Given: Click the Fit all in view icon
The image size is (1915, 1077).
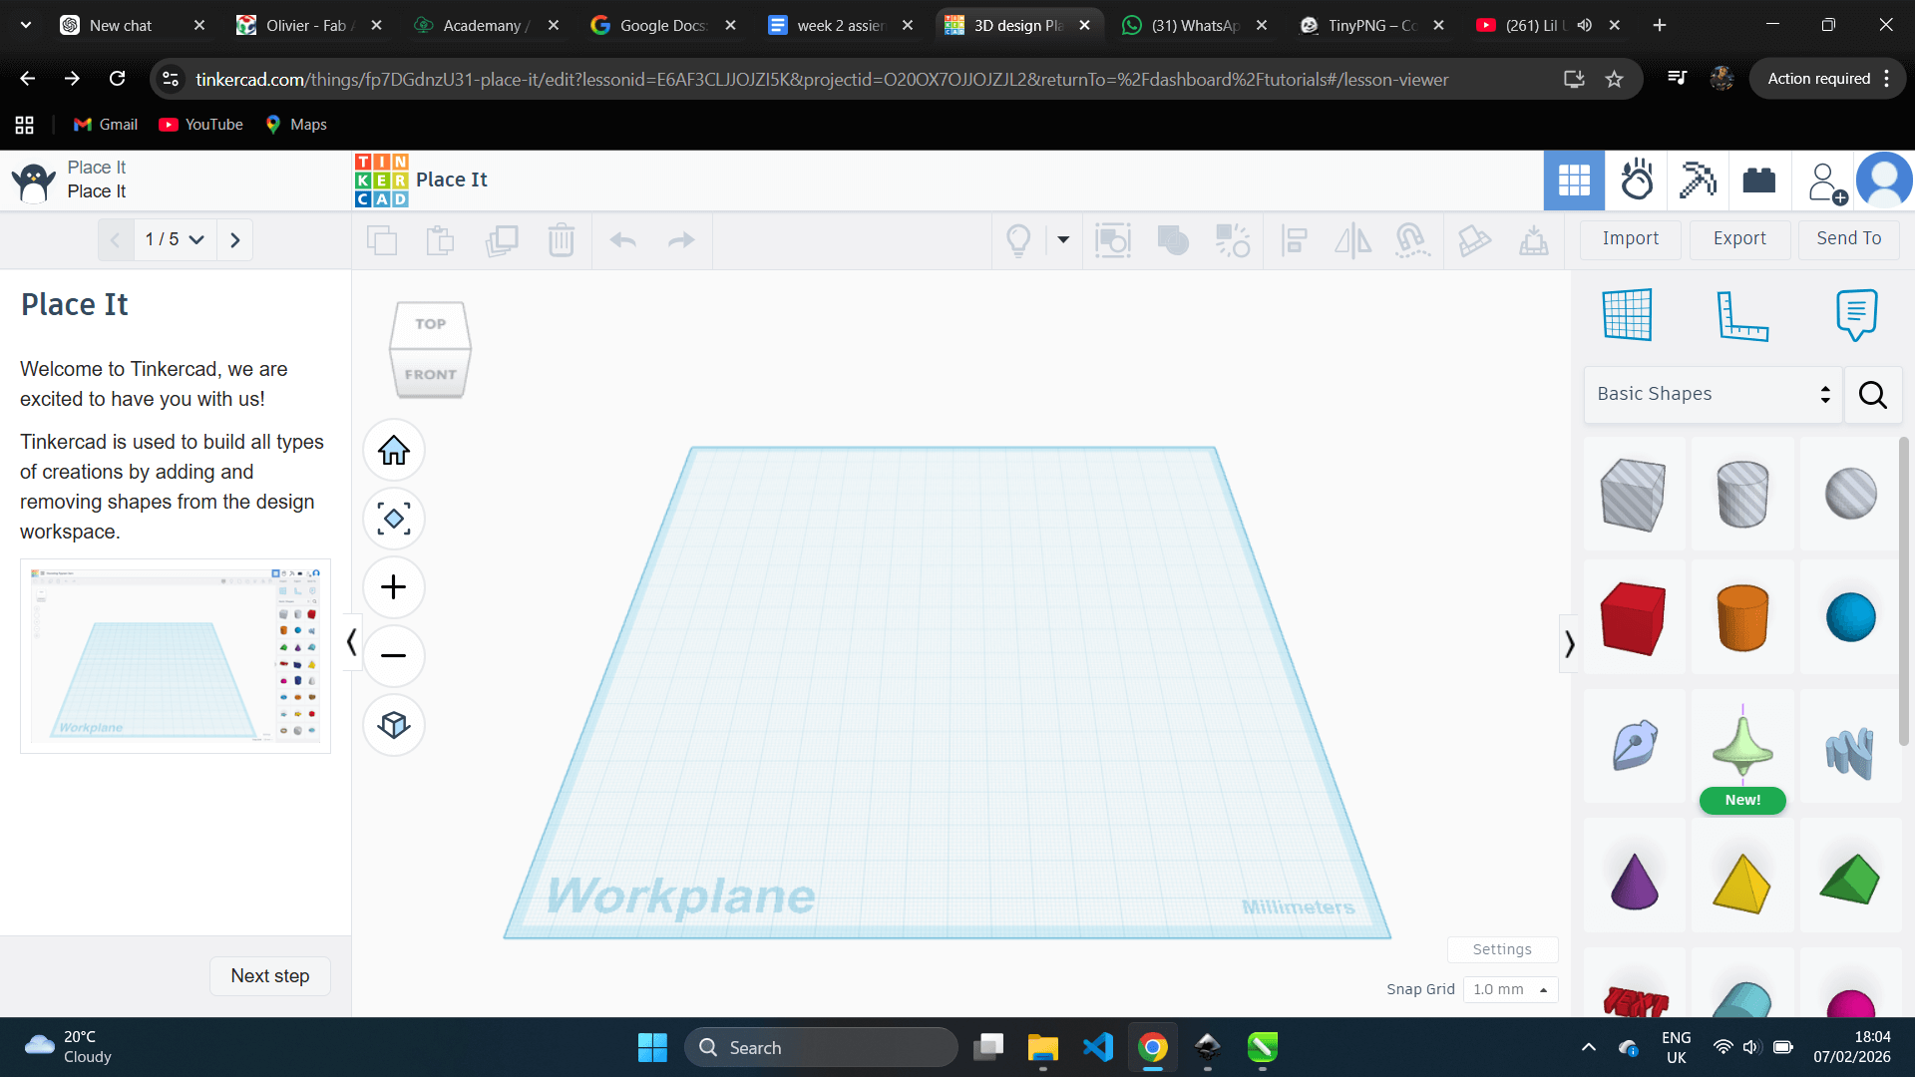Looking at the screenshot, I should (x=394, y=519).
